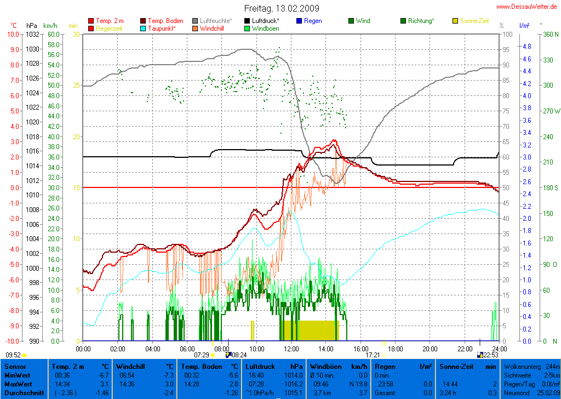Click the gray Luftfeuchte legend square
The height and width of the screenshot is (399, 561).
(x=195, y=21)
